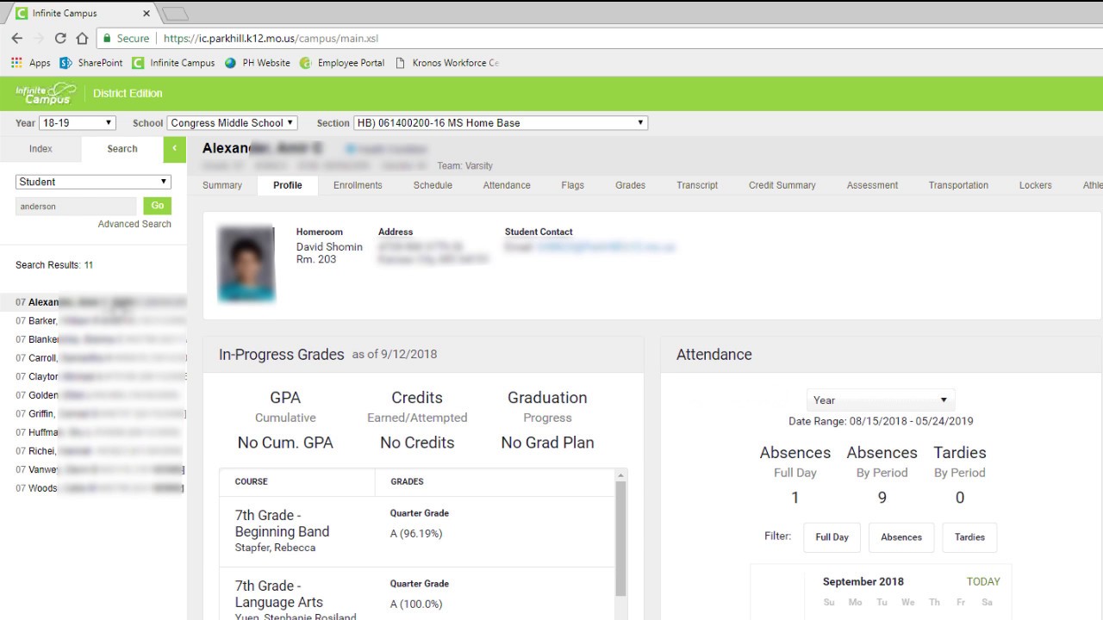The image size is (1103, 620).
Task: Open the Flags tab
Action: click(x=572, y=185)
